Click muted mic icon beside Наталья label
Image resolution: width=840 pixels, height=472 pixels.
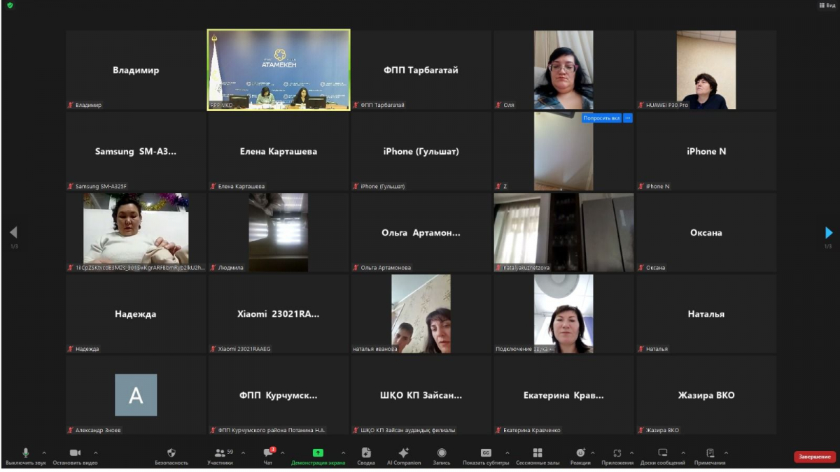641,349
